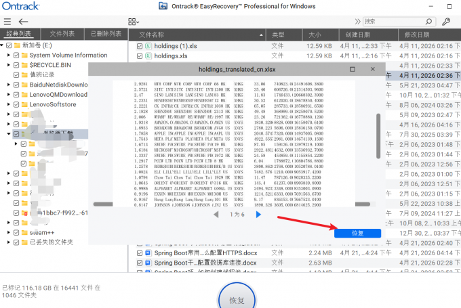The height and width of the screenshot is (308, 461).
Task: Select the LenovoSoftstore folder icon
Action: coord(24,104)
